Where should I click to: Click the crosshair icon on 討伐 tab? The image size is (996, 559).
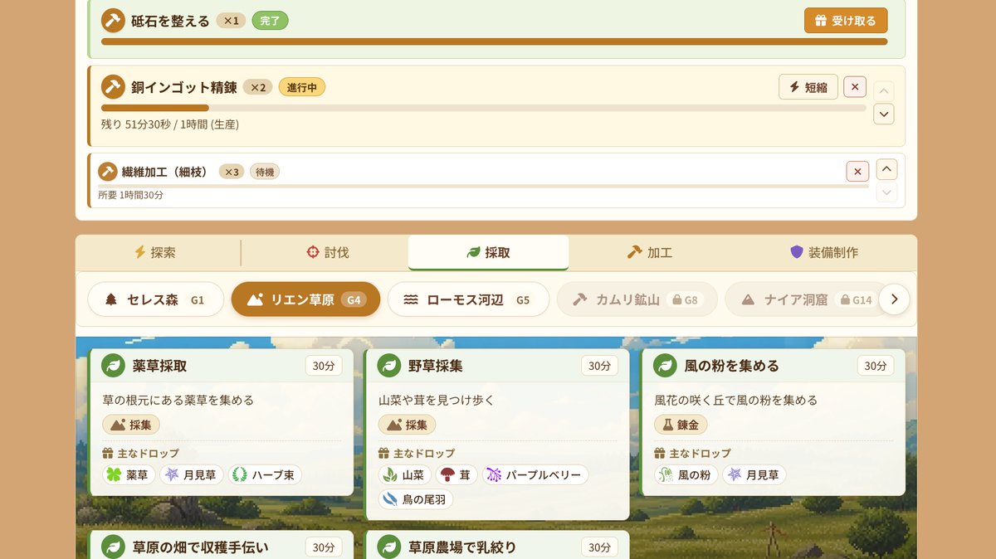(x=313, y=253)
